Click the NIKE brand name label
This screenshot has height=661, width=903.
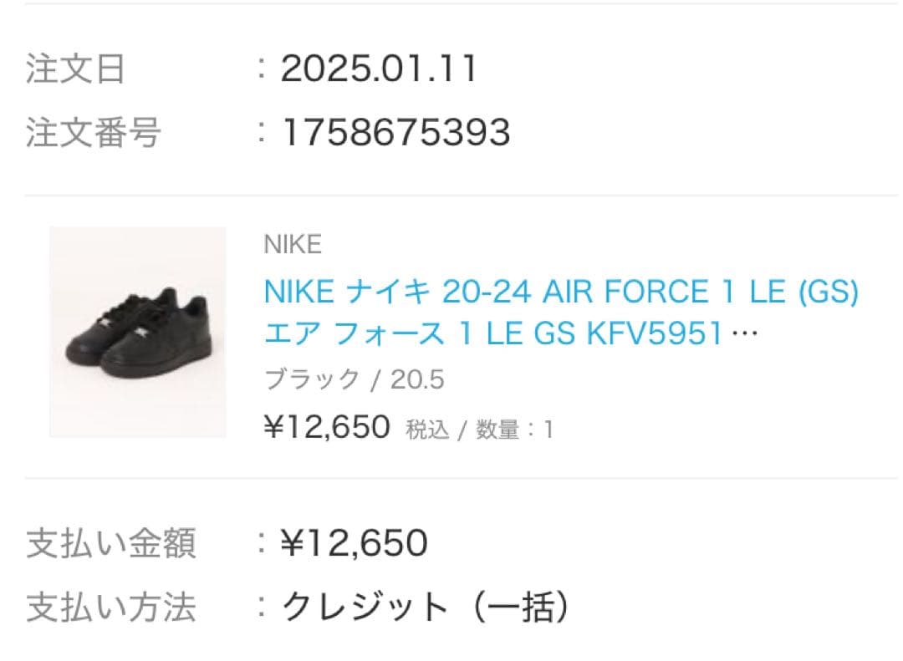pyautogui.click(x=291, y=245)
